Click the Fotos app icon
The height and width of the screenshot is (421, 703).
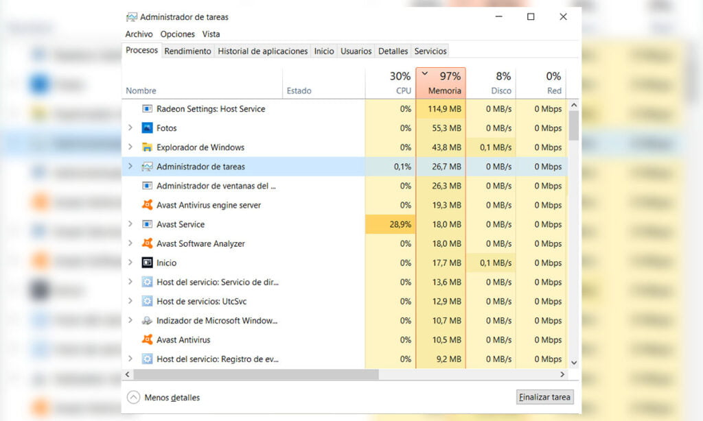click(147, 128)
